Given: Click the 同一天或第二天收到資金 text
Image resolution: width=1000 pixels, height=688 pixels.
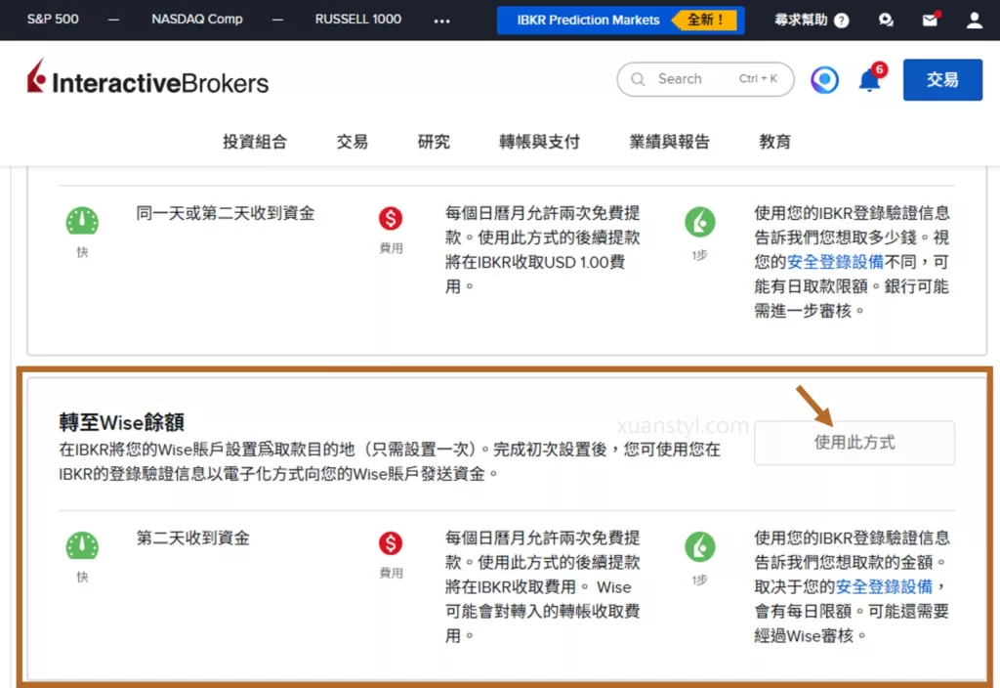Looking at the screenshot, I should tap(226, 213).
